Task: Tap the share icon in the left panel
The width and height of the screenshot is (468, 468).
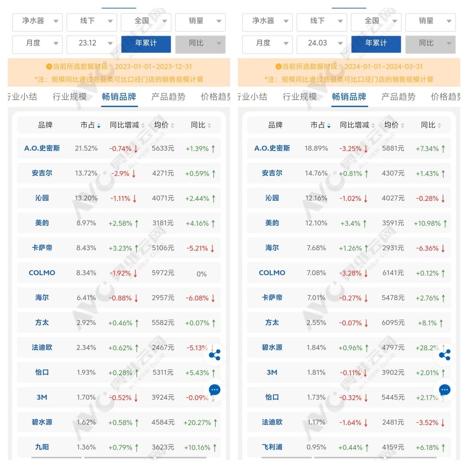Action: point(214,355)
